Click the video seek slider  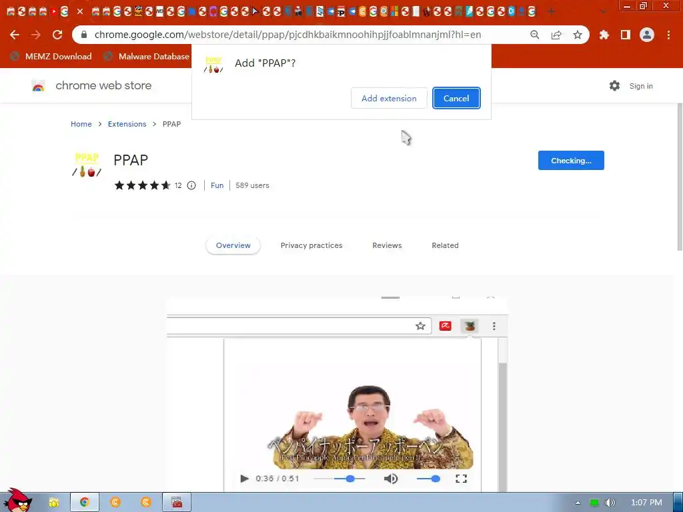click(x=339, y=479)
